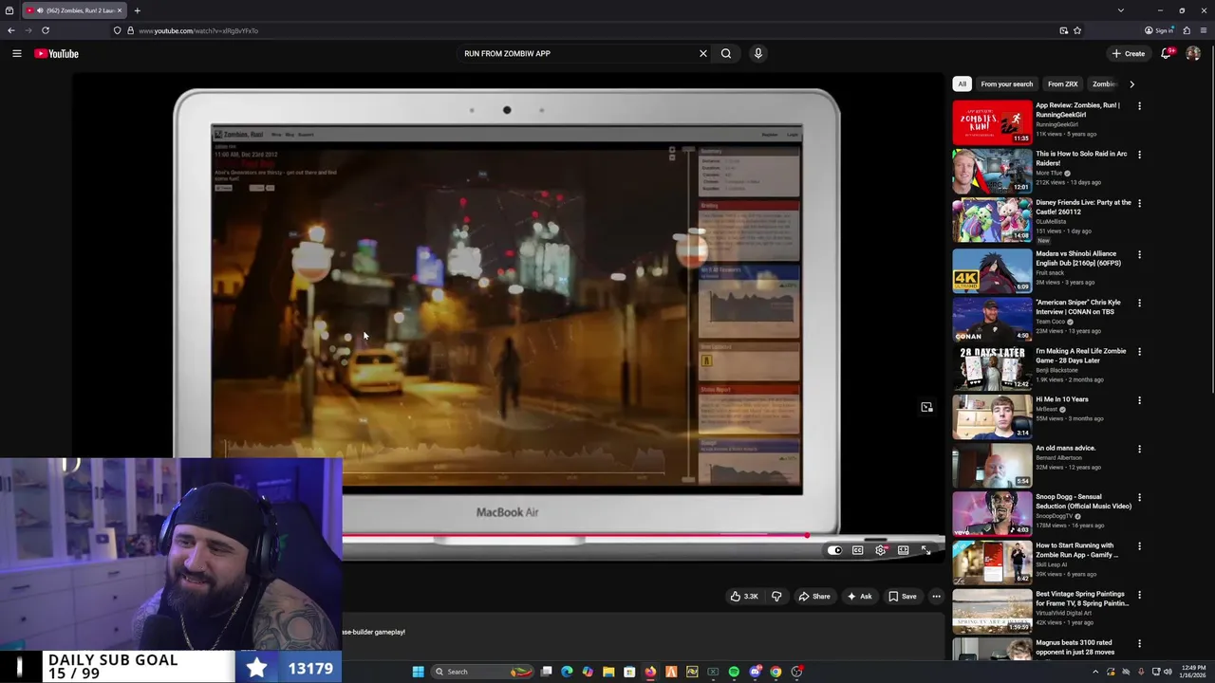
Task: Switch the player to theater mode
Action: [903, 550]
